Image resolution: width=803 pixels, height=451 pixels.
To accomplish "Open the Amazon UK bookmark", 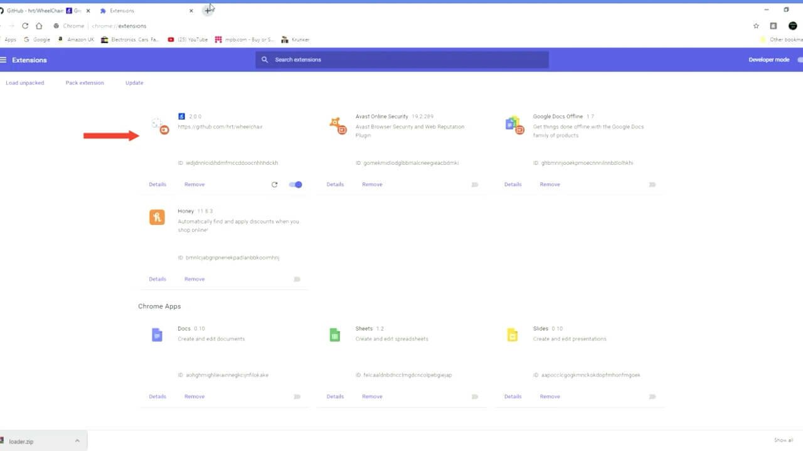I will (76, 39).
